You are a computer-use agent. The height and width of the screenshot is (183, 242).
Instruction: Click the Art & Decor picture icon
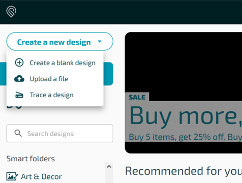pos(12,176)
